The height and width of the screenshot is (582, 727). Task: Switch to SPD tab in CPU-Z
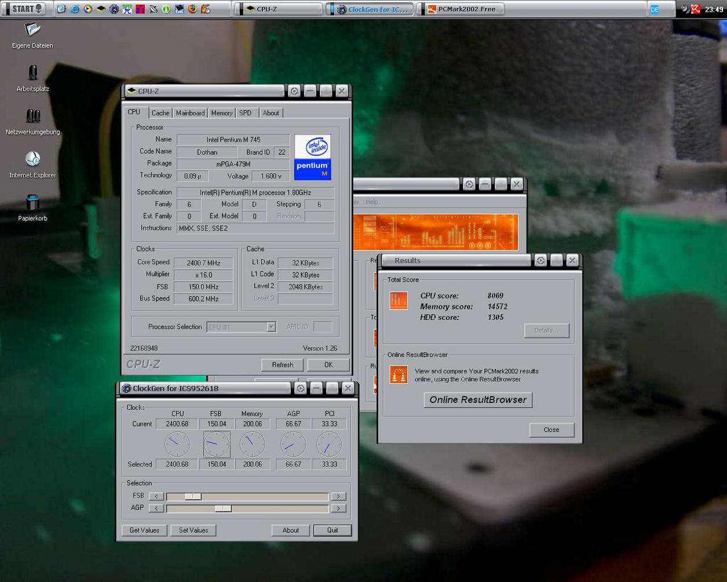(246, 113)
